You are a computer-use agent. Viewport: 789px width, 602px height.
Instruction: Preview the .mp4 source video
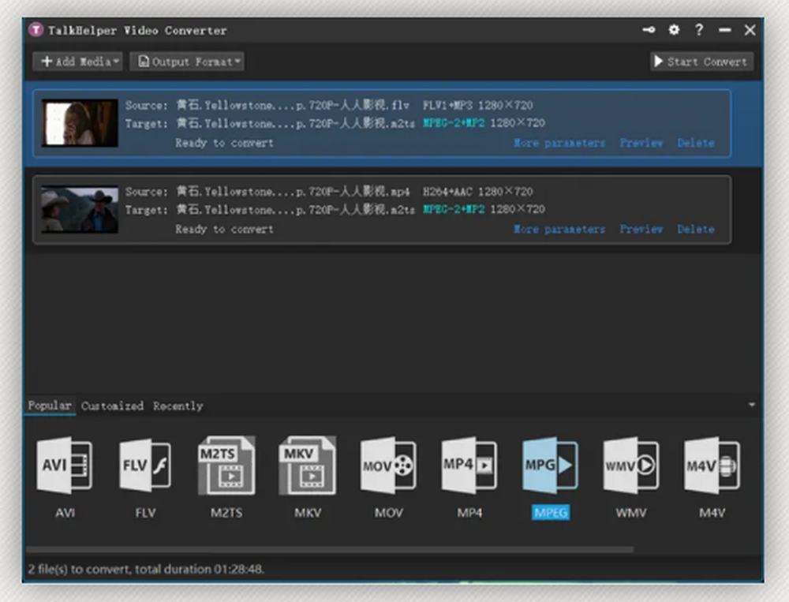(x=641, y=229)
